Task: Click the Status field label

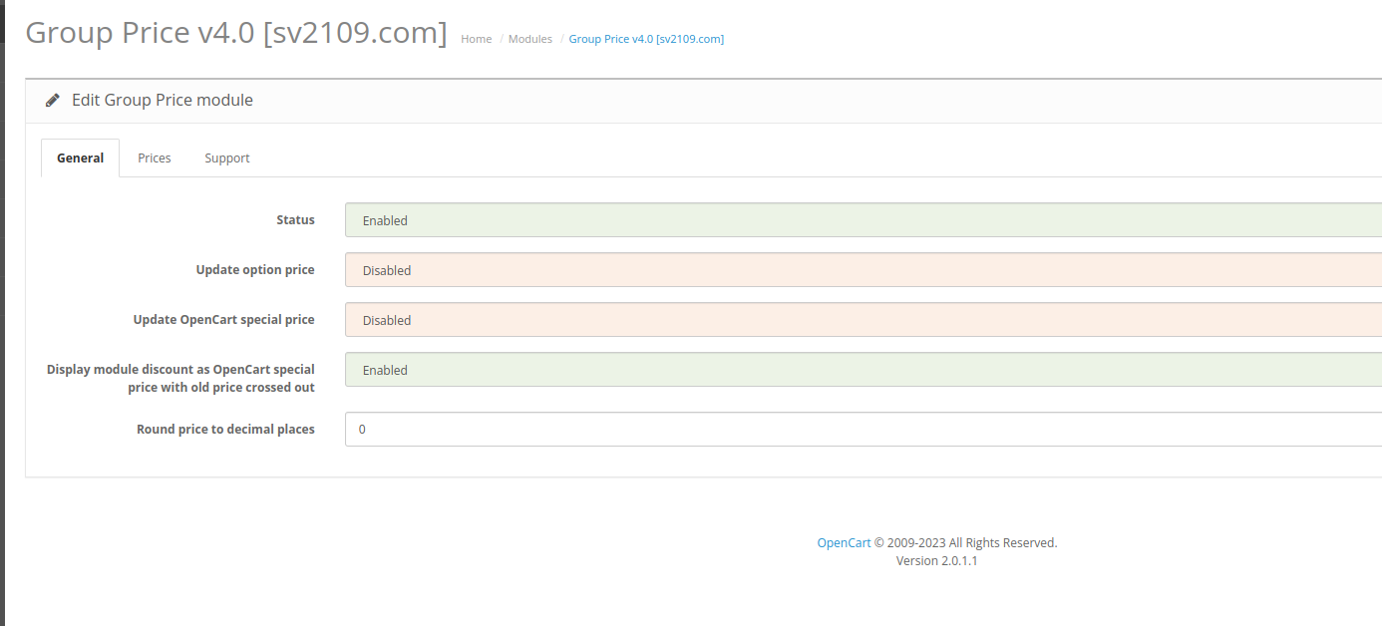Action: (x=295, y=220)
